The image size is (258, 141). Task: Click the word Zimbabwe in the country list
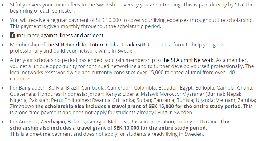tap(22, 106)
